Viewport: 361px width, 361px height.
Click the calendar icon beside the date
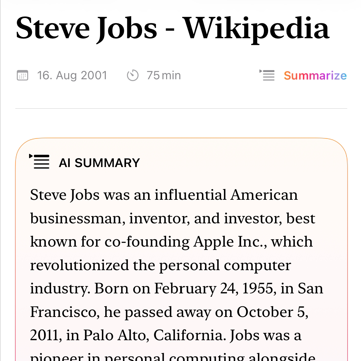(x=22, y=75)
